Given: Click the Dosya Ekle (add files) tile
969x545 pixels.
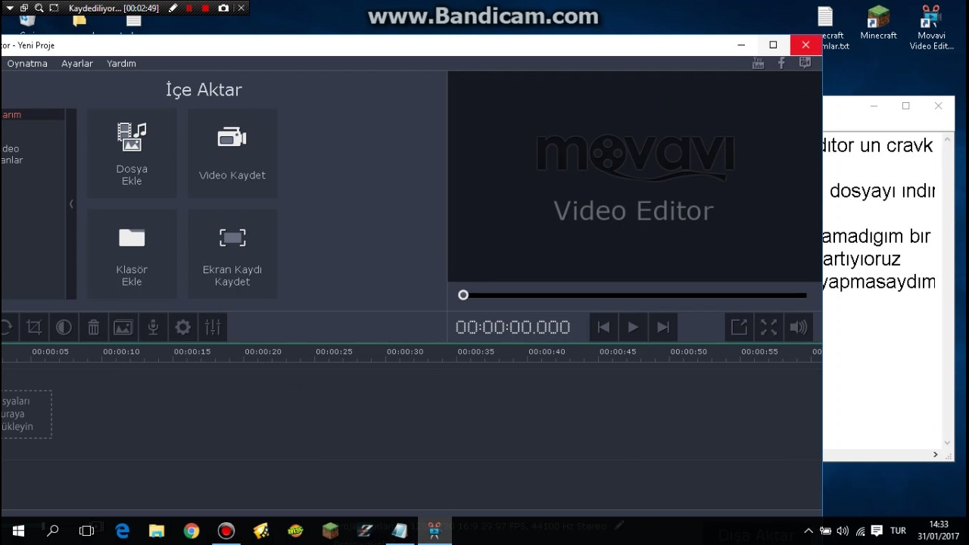Looking at the screenshot, I should (x=132, y=153).
